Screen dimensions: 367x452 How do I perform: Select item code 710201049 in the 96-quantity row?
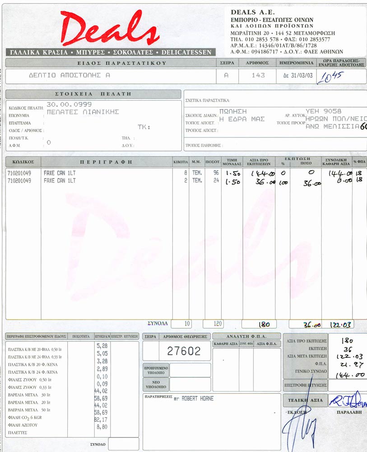coord(19,173)
